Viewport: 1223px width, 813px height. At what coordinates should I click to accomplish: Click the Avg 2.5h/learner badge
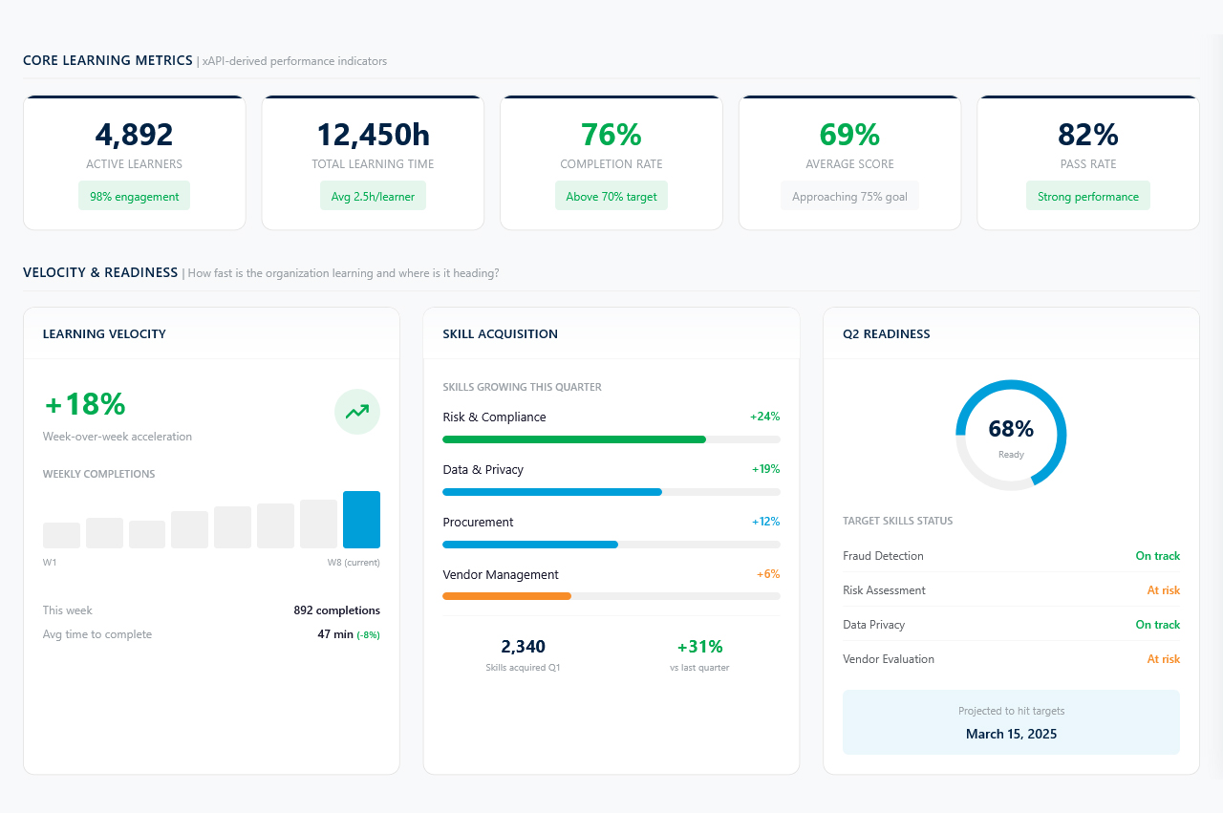pos(373,197)
